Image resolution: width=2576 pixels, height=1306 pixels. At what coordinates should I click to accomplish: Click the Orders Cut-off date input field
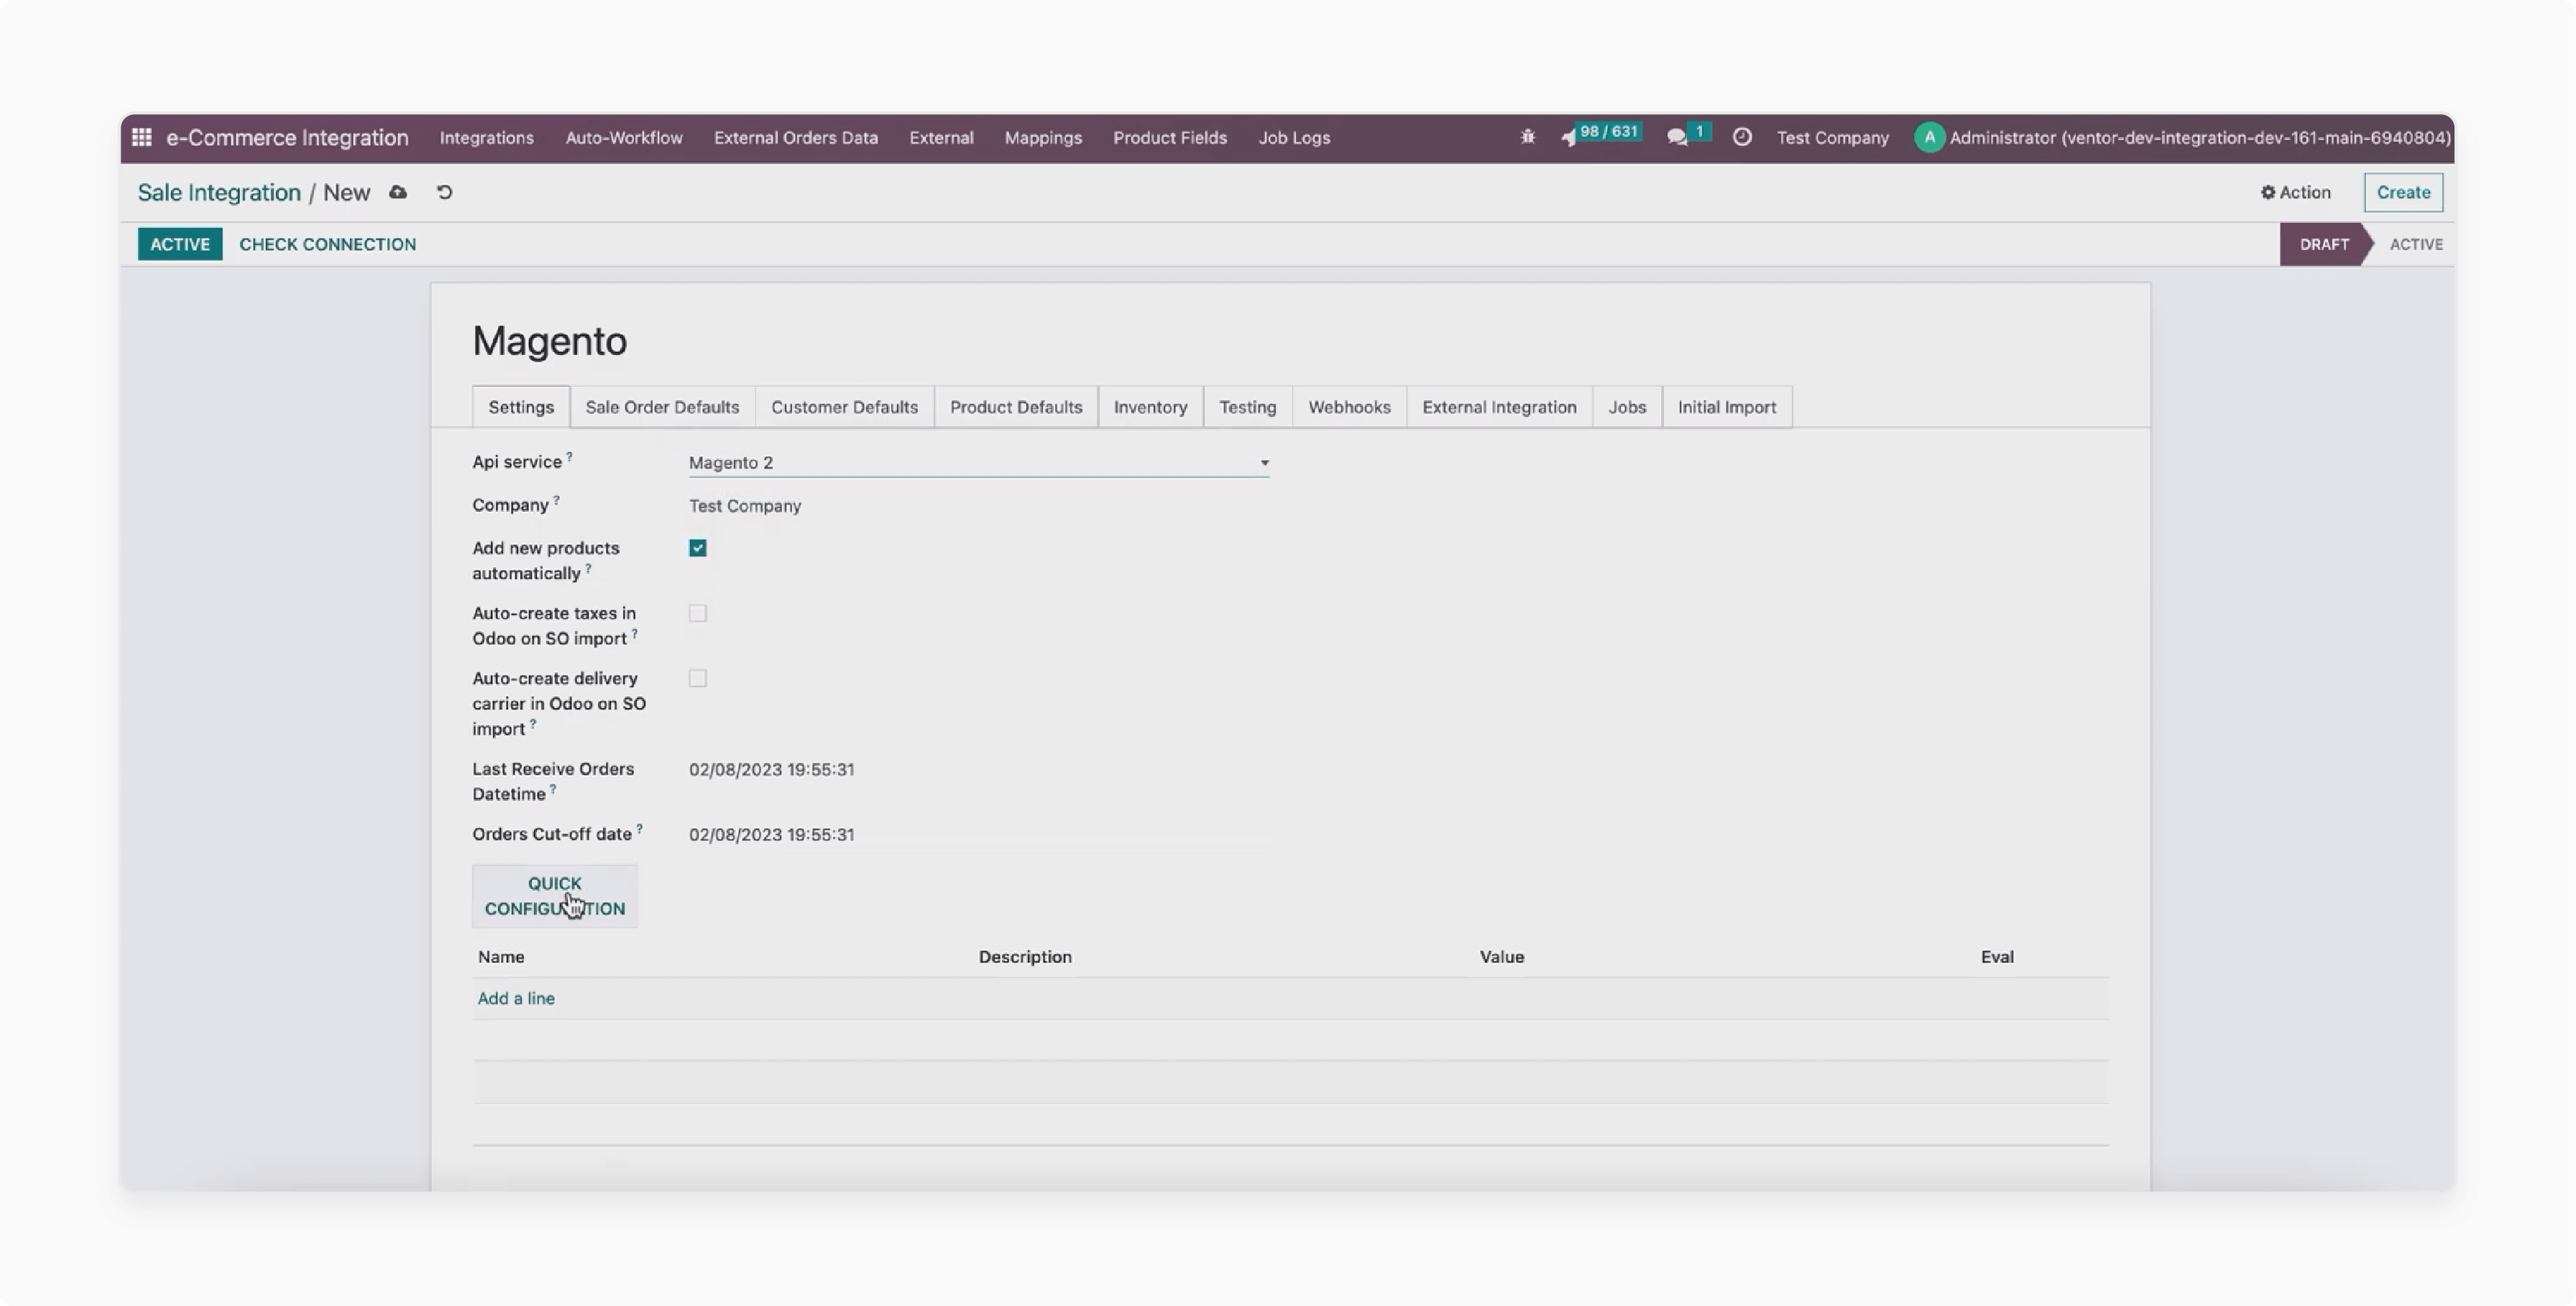[771, 834]
